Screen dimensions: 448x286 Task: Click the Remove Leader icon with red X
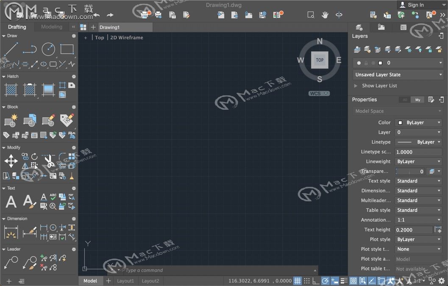coord(43,267)
